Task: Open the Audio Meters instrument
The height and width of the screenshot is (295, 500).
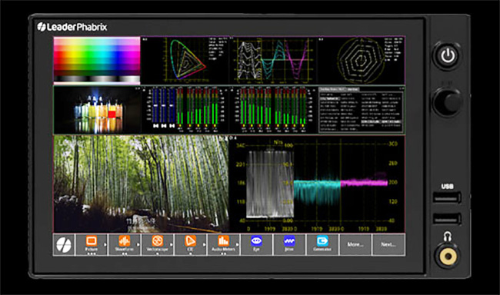Action: pyautogui.click(x=224, y=244)
